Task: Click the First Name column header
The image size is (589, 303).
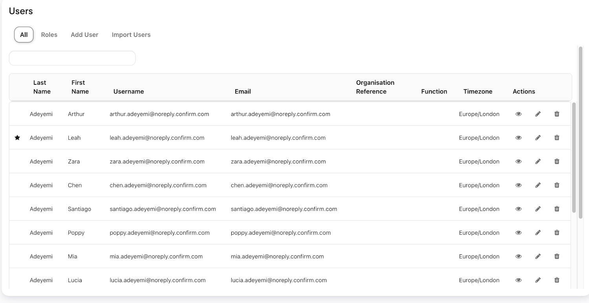Action: pos(80,87)
